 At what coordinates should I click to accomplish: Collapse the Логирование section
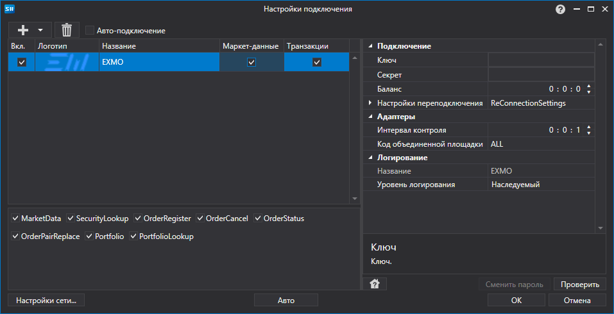click(370, 158)
